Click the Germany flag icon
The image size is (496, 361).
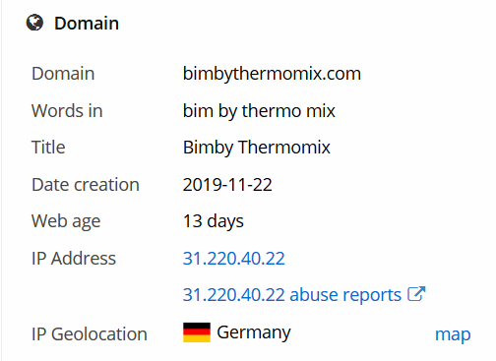[197, 332]
